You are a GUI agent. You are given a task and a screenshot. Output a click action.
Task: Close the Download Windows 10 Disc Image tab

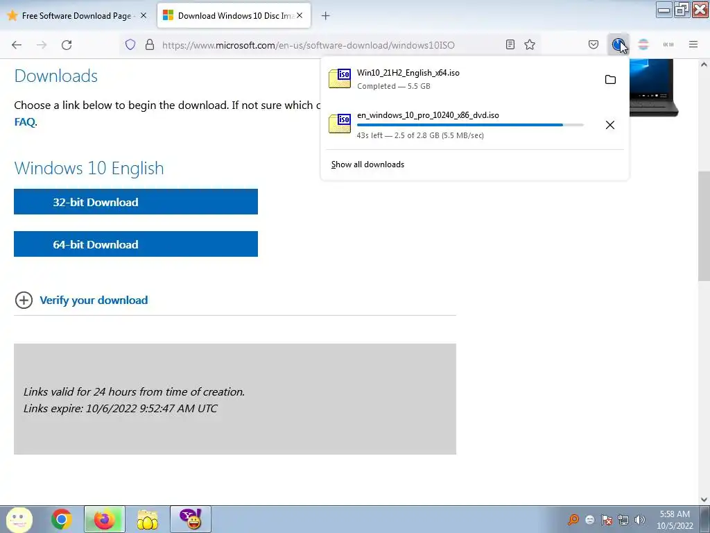[x=300, y=15]
